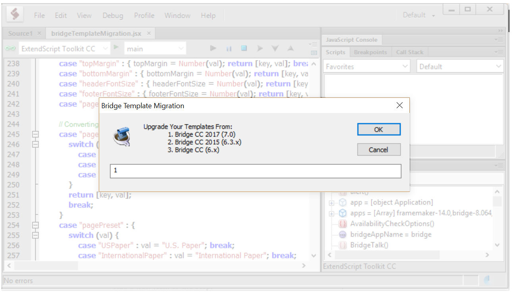Collapse the fold marker at line 254
This screenshot has height=296, width=513.
point(36,225)
